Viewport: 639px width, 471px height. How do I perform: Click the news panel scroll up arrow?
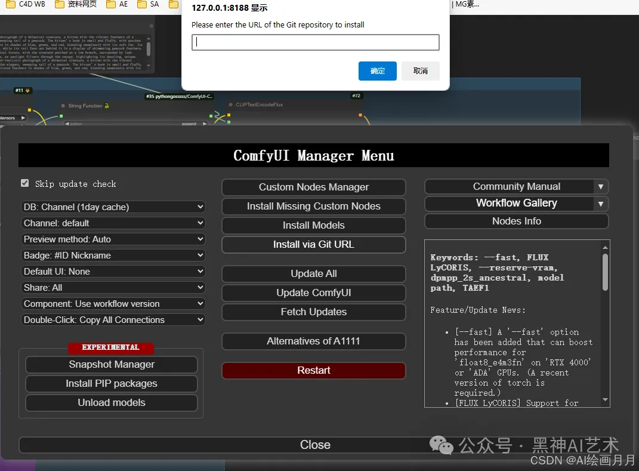point(605,247)
